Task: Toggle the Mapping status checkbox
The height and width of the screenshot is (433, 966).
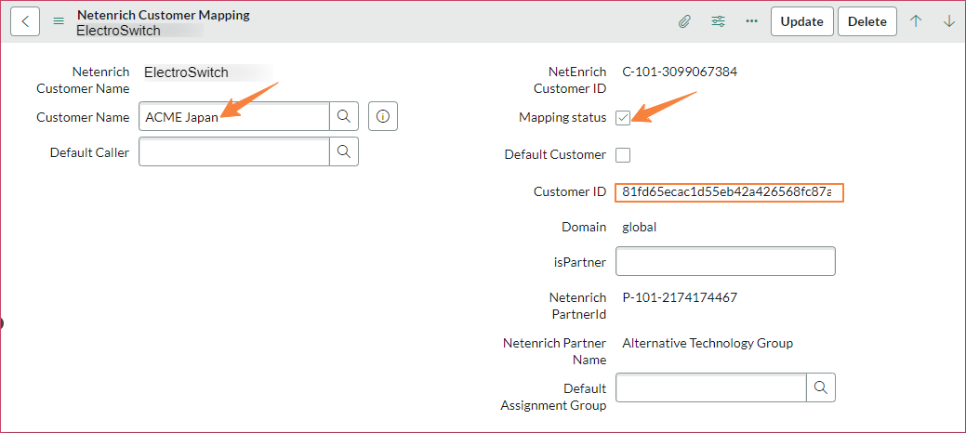Action: 623,118
